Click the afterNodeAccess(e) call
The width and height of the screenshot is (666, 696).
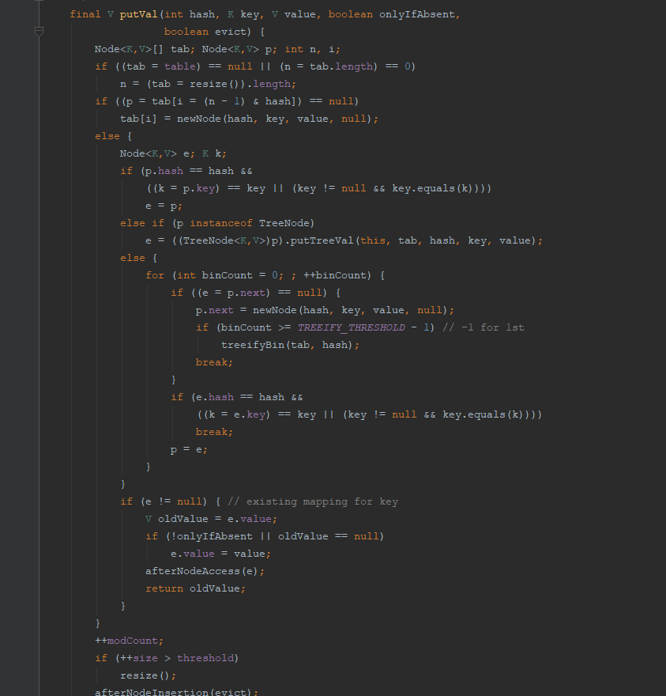point(205,571)
